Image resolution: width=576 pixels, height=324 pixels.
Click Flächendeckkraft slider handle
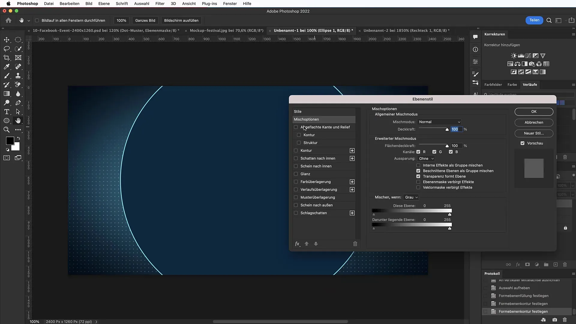pyautogui.click(x=447, y=146)
